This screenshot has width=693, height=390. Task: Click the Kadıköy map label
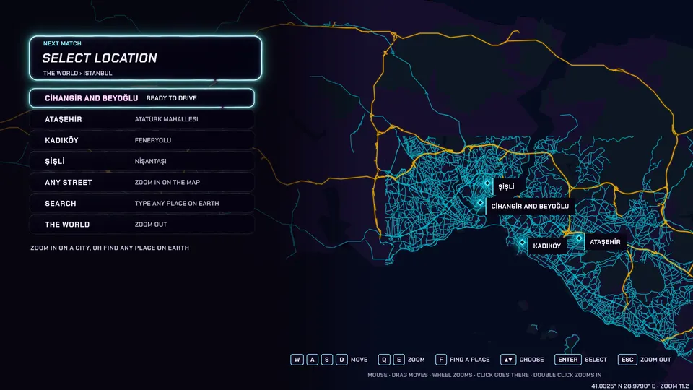[546, 246]
